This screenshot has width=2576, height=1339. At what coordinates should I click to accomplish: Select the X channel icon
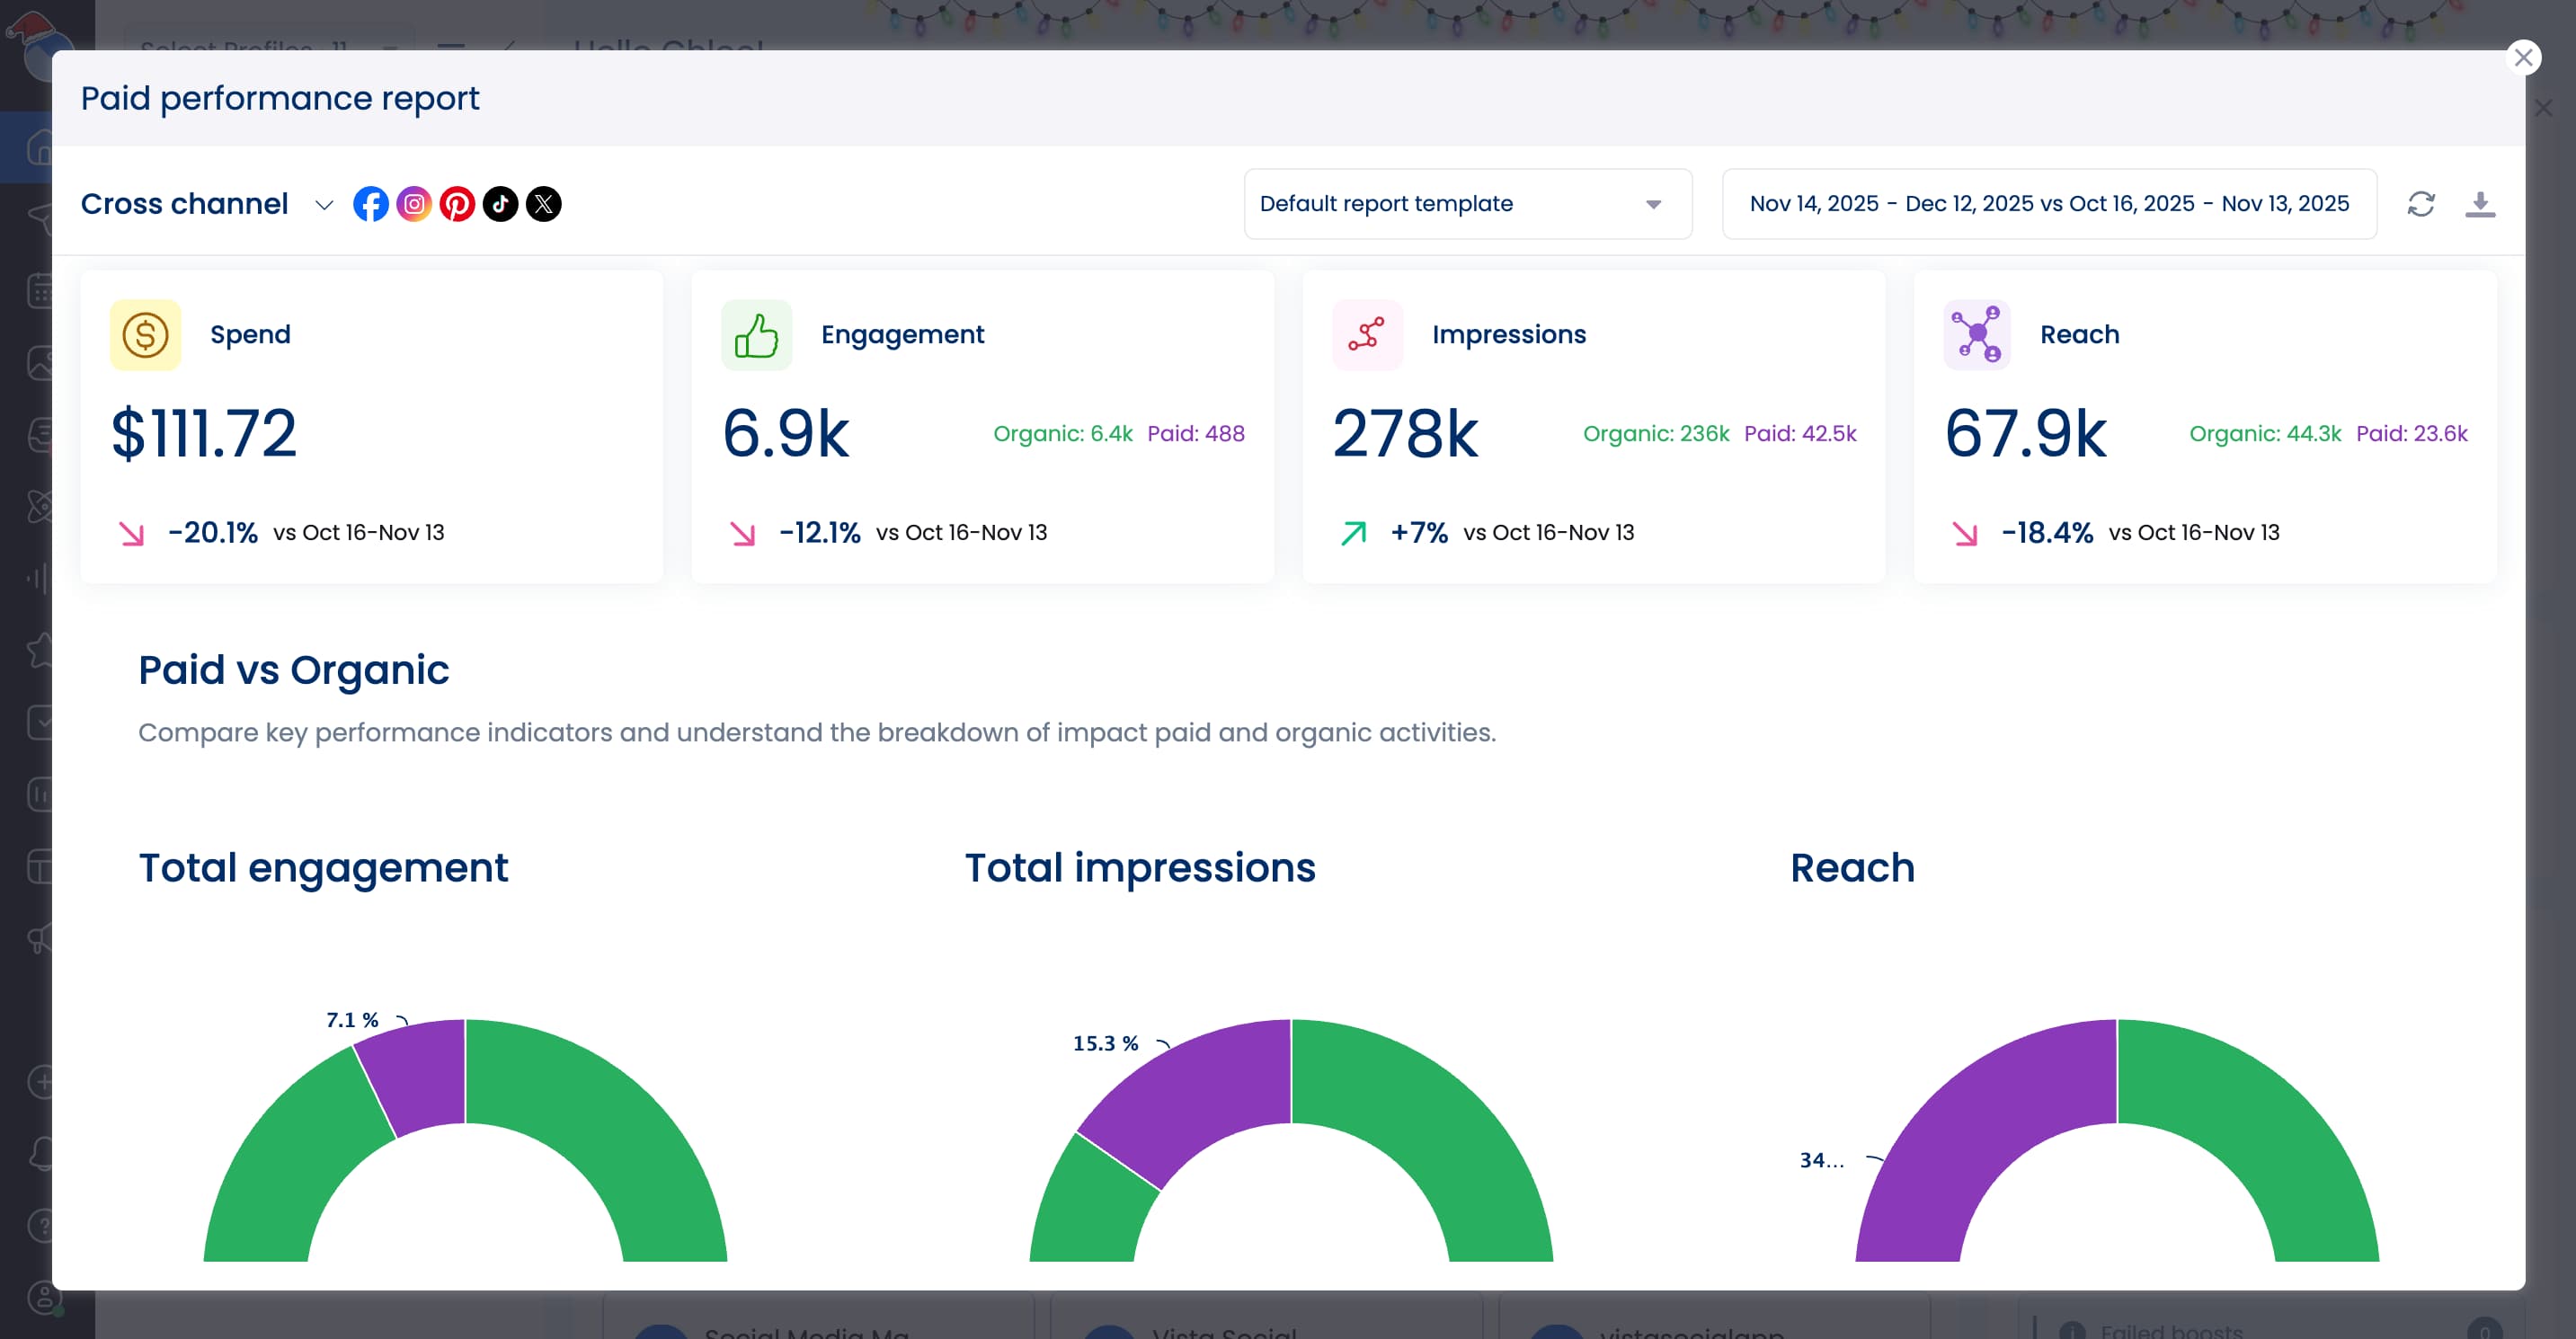click(x=544, y=204)
